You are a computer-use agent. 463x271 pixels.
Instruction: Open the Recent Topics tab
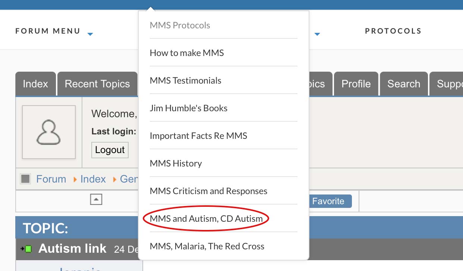(97, 84)
